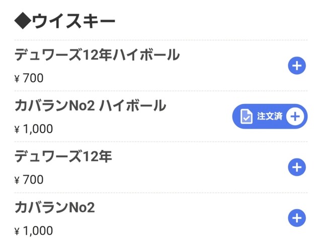The width and height of the screenshot is (322, 242).
Task: Click the 1,000 amount under bottom カバランNo2
Action: (x=38, y=231)
